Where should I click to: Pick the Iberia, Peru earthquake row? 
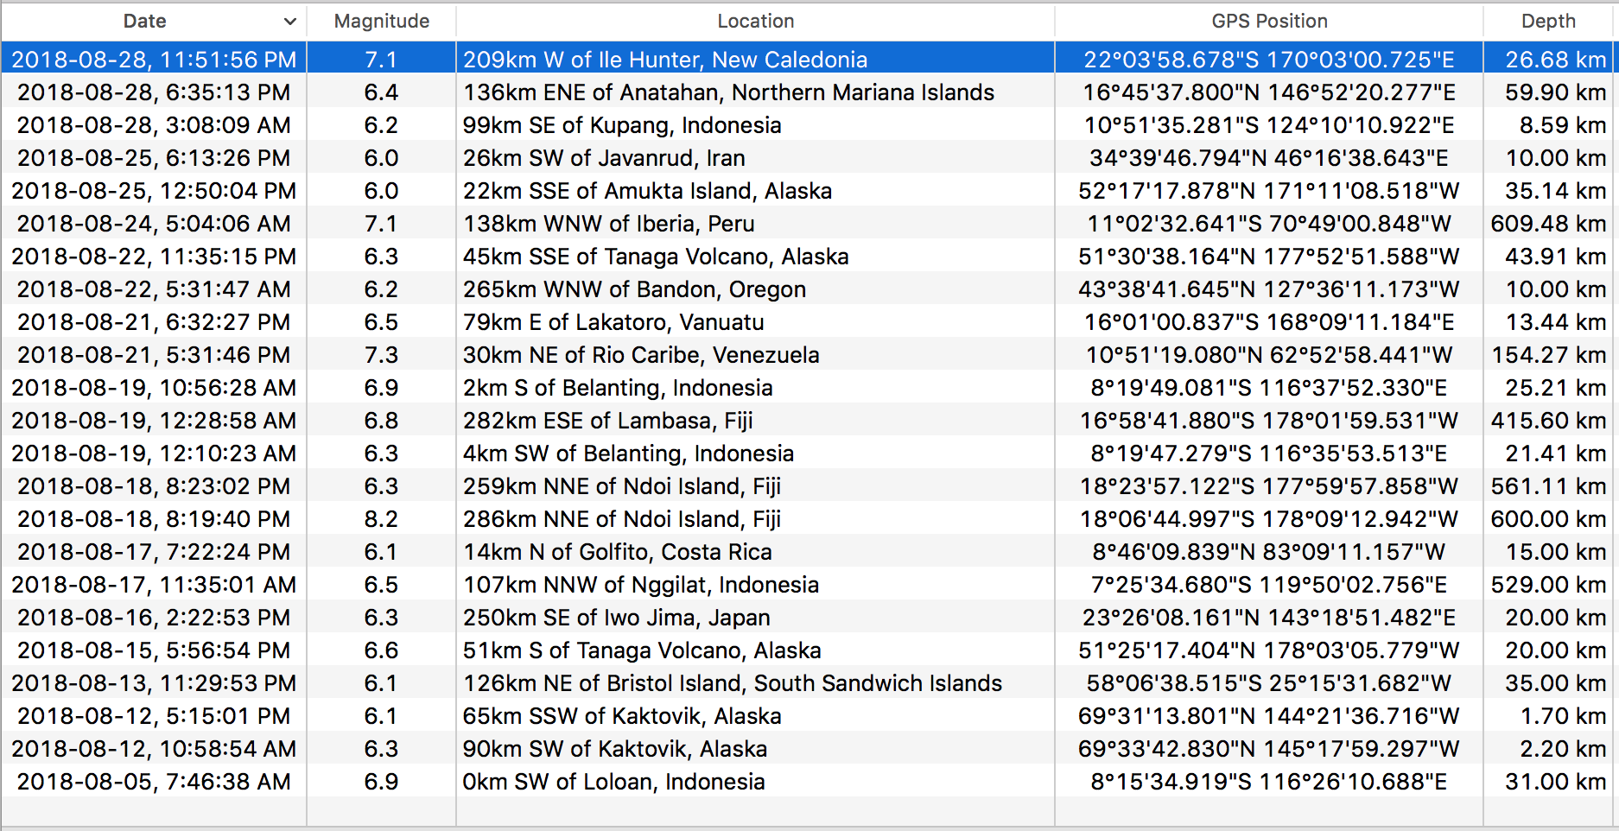[x=608, y=224]
